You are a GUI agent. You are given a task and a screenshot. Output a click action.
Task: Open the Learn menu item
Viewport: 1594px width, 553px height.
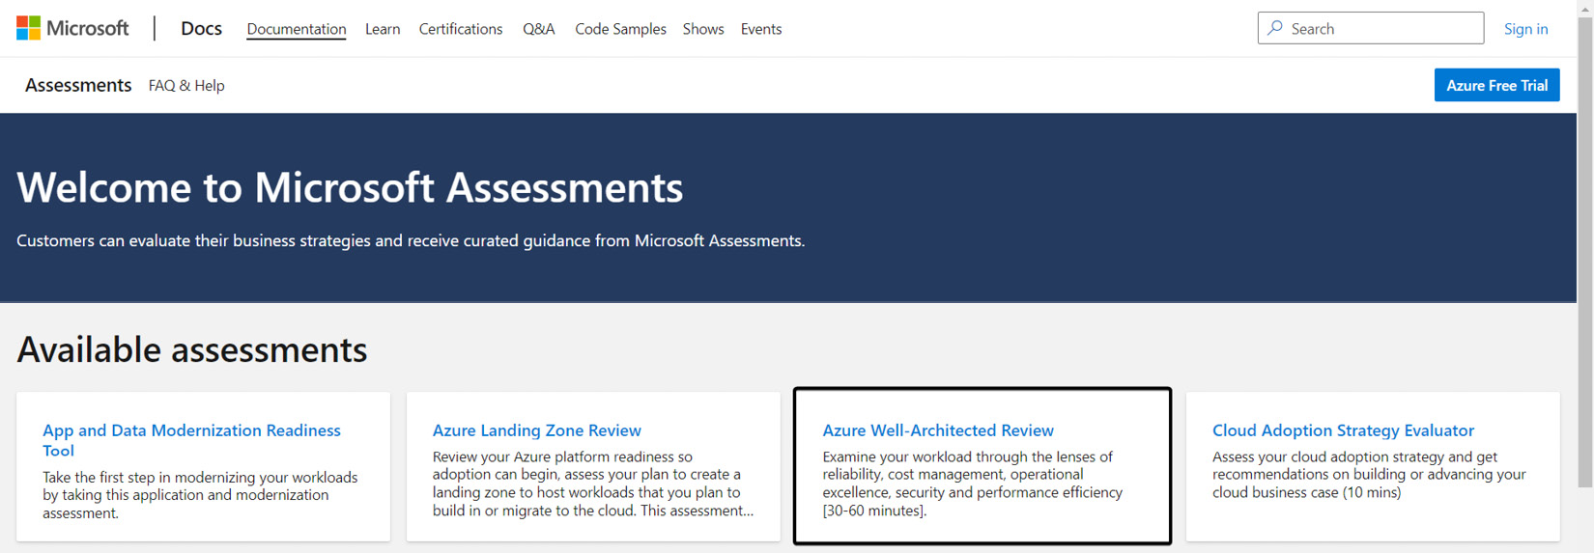point(383,29)
